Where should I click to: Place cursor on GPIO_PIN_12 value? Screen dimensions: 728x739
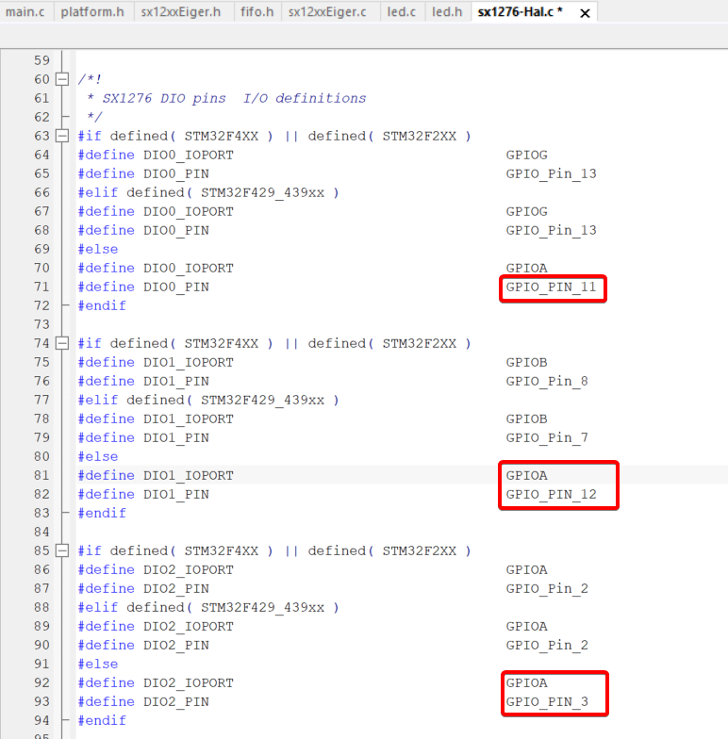pyautogui.click(x=551, y=494)
